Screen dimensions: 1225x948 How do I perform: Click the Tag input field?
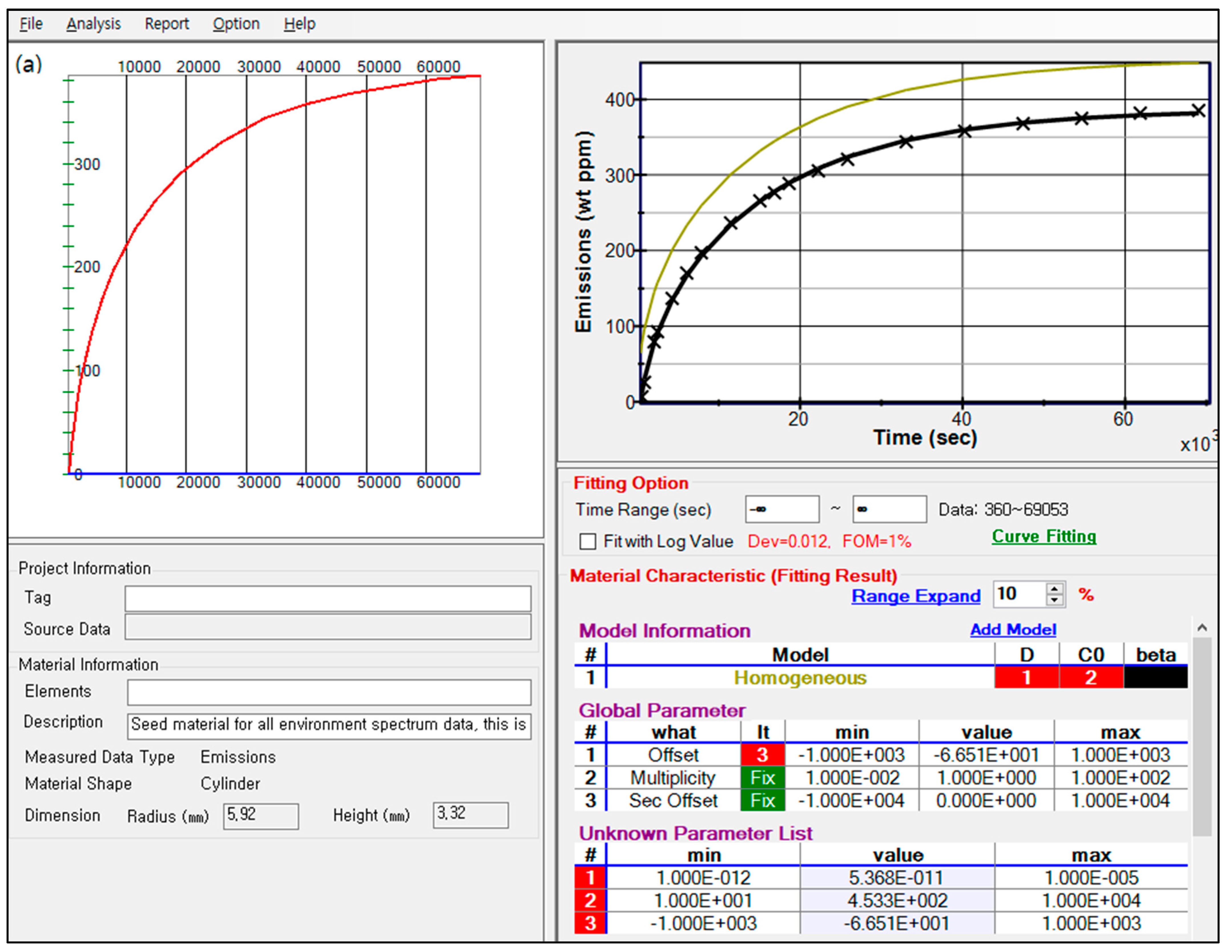tap(328, 598)
